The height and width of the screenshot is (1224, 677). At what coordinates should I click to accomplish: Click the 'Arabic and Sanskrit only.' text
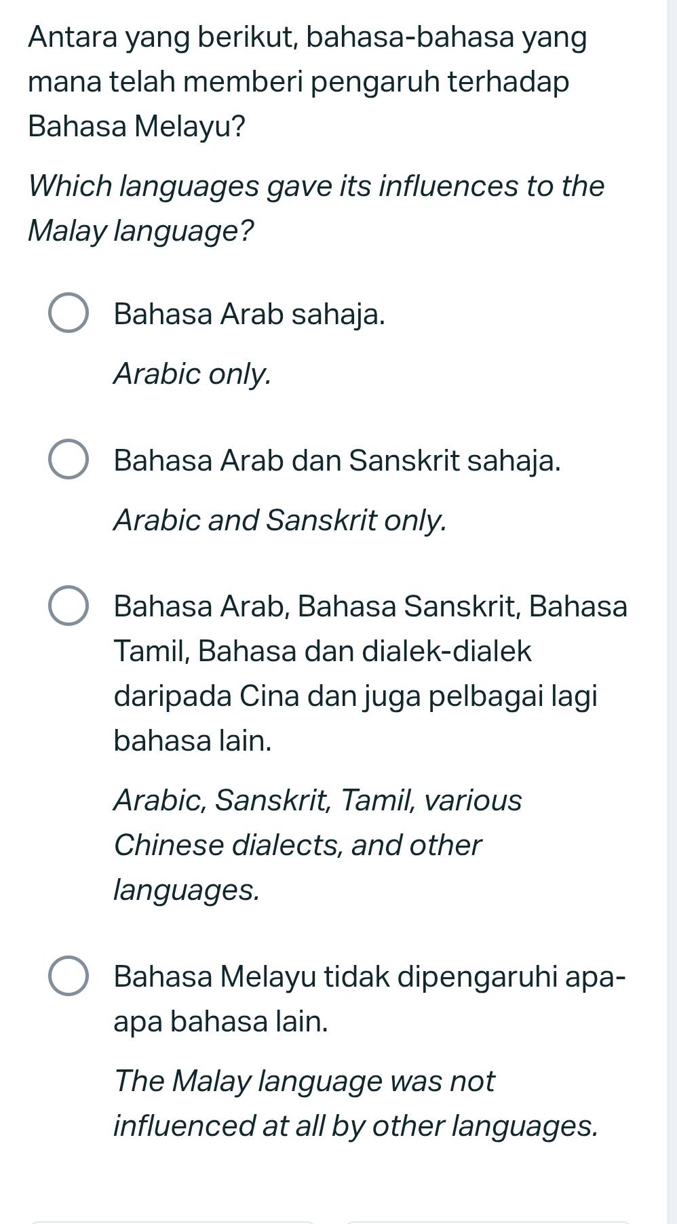[280, 520]
